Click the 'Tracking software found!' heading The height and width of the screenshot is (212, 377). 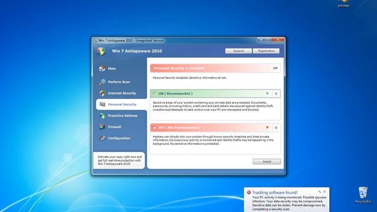pyautogui.click(x=275, y=193)
